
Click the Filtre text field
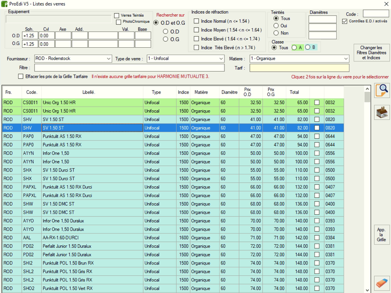click(x=129, y=68)
